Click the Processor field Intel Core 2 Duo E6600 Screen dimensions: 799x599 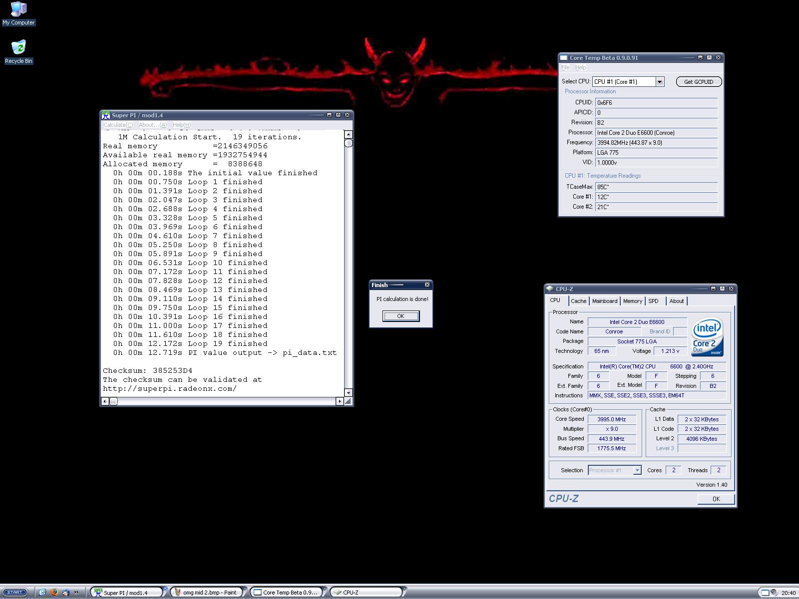(x=657, y=132)
